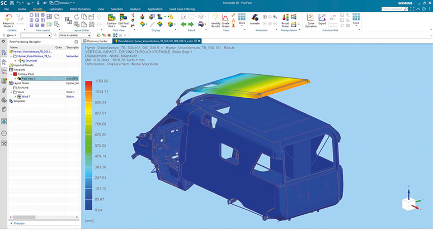Viewport: 433px width, 231px height.
Task: Collapse the Work folder node
Action: click(x=11, y=92)
